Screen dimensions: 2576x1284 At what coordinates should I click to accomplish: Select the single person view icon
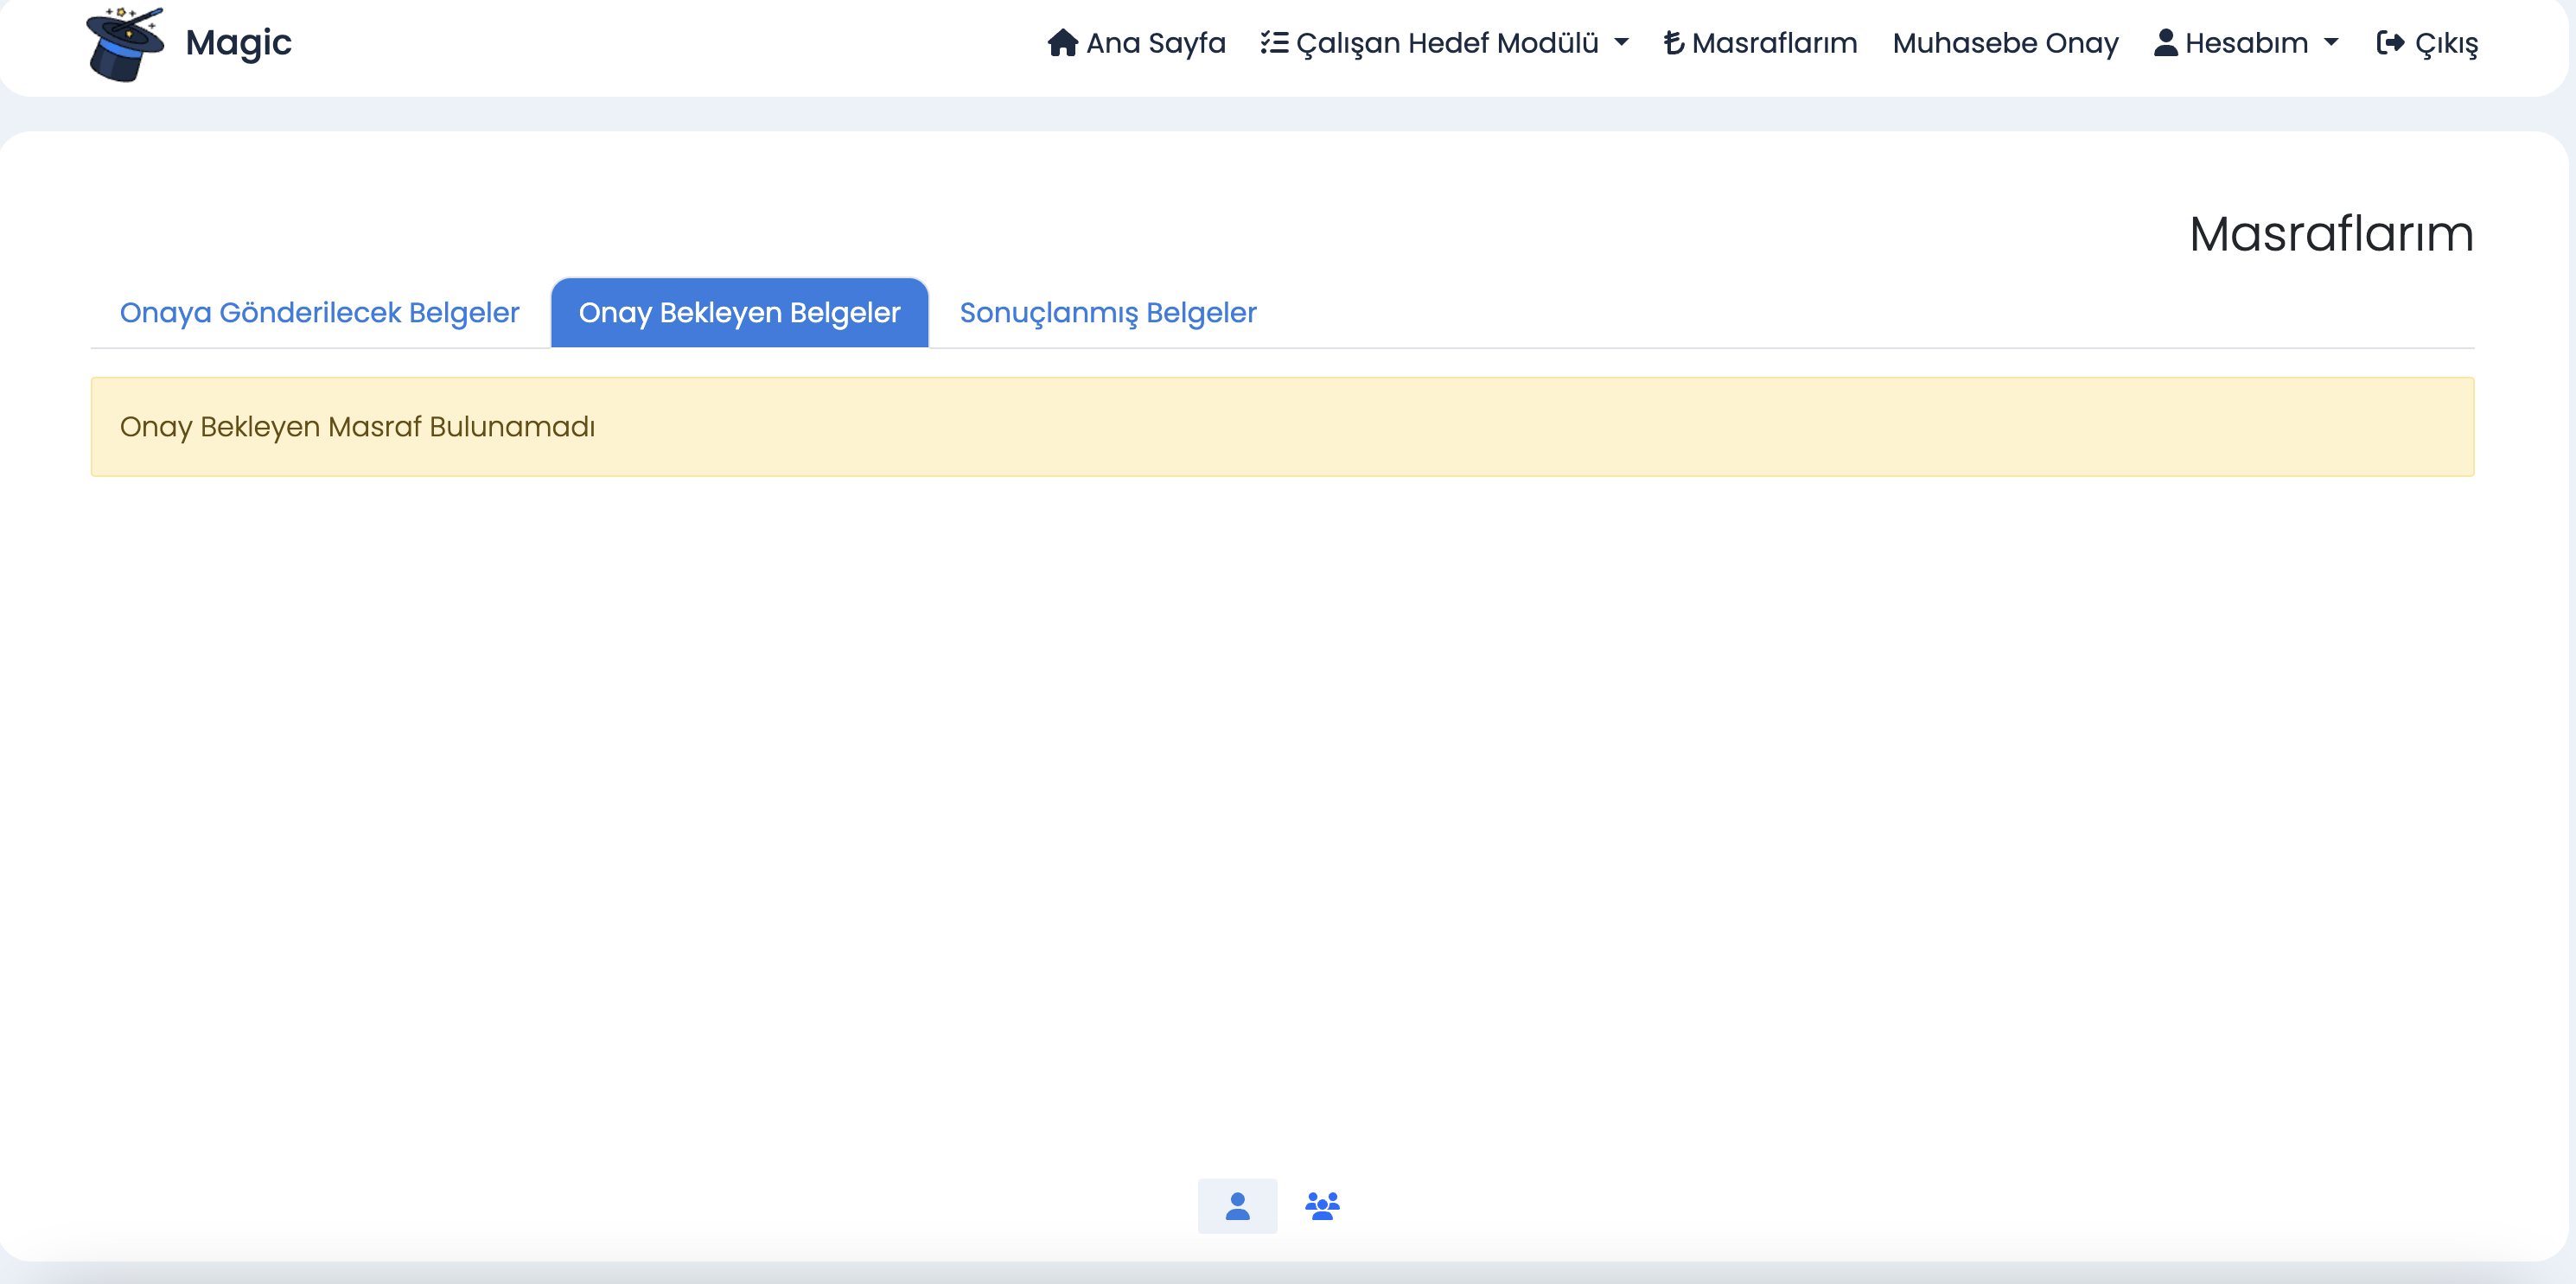[1237, 1206]
